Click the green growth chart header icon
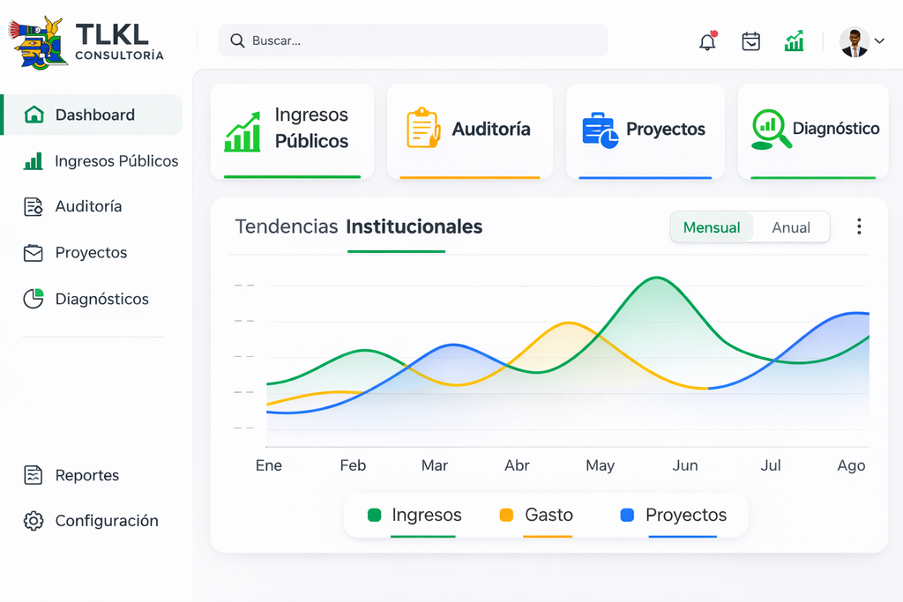 (794, 41)
